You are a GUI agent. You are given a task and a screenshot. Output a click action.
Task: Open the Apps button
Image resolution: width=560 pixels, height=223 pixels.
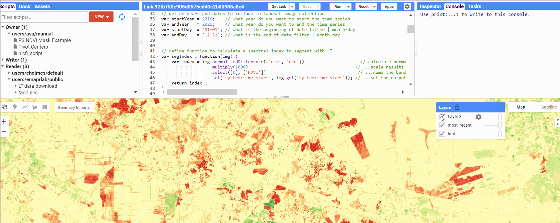389,7
